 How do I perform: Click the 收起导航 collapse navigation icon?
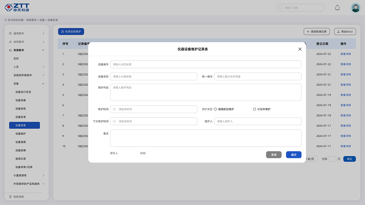coord(10,196)
